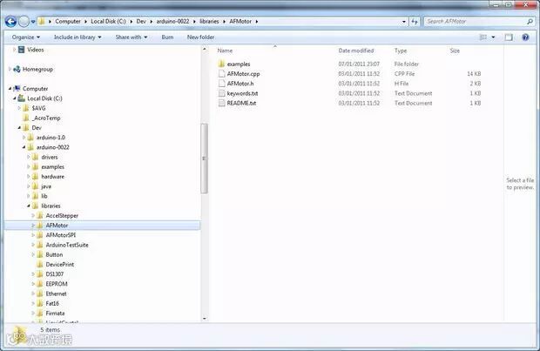The image size is (540, 351).
Task: Click New folder in the toolbar
Action: (x=200, y=37)
